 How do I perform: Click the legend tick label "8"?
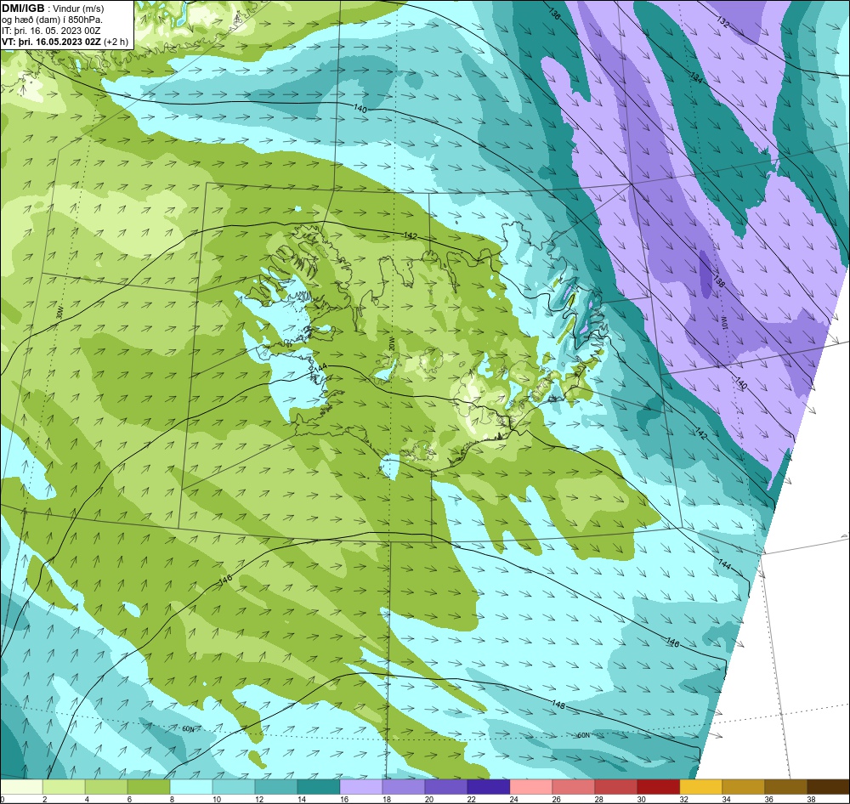pos(172,799)
